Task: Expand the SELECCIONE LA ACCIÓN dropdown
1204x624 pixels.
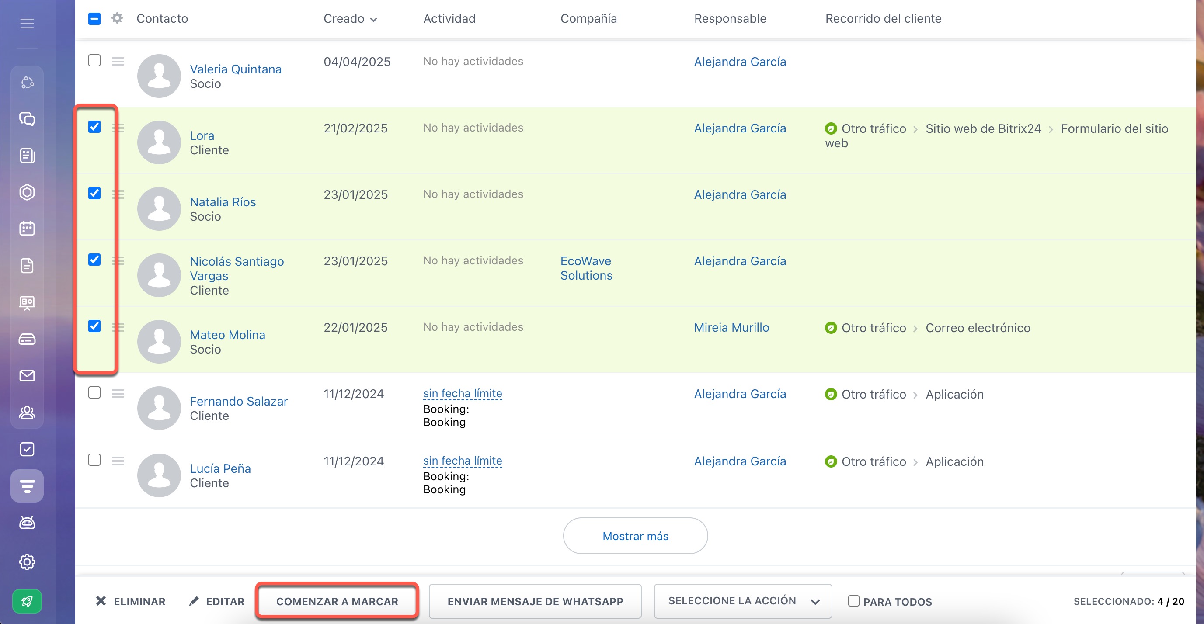Action: click(743, 601)
